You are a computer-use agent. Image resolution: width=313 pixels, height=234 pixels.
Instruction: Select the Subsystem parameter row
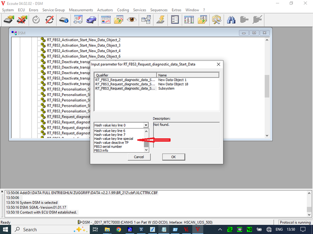click(156, 89)
